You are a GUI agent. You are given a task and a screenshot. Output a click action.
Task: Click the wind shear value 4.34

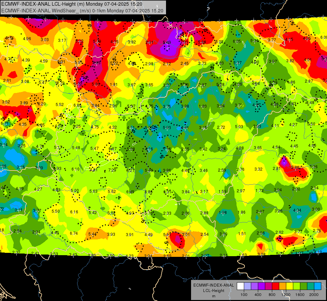(297, 210)
